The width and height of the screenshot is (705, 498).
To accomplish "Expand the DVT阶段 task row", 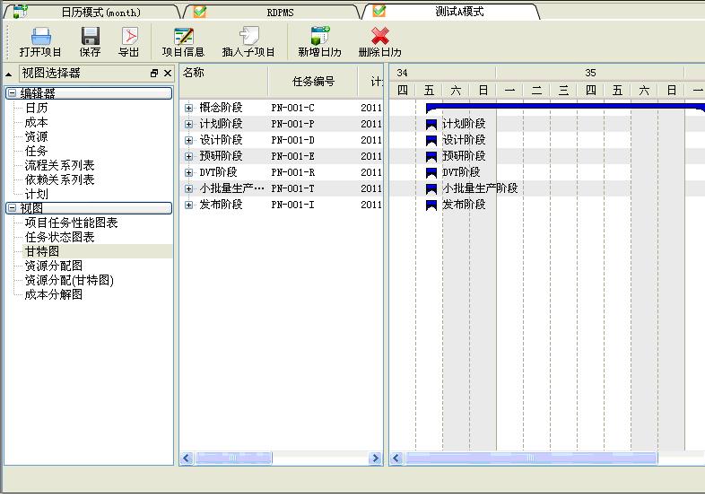I will point(188,172).
